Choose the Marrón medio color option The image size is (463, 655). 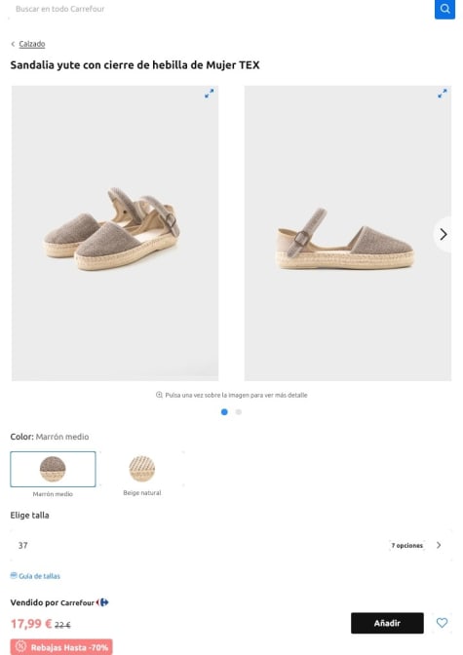[53, 469]
